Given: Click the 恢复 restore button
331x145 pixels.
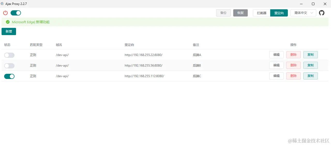Looking at the screenshot, I should click(240, 13).
